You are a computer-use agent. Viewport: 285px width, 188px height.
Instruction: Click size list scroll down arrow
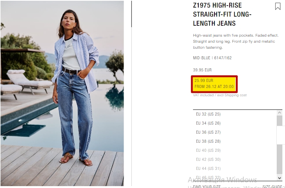pyautogui.click(x=280, y=178)
